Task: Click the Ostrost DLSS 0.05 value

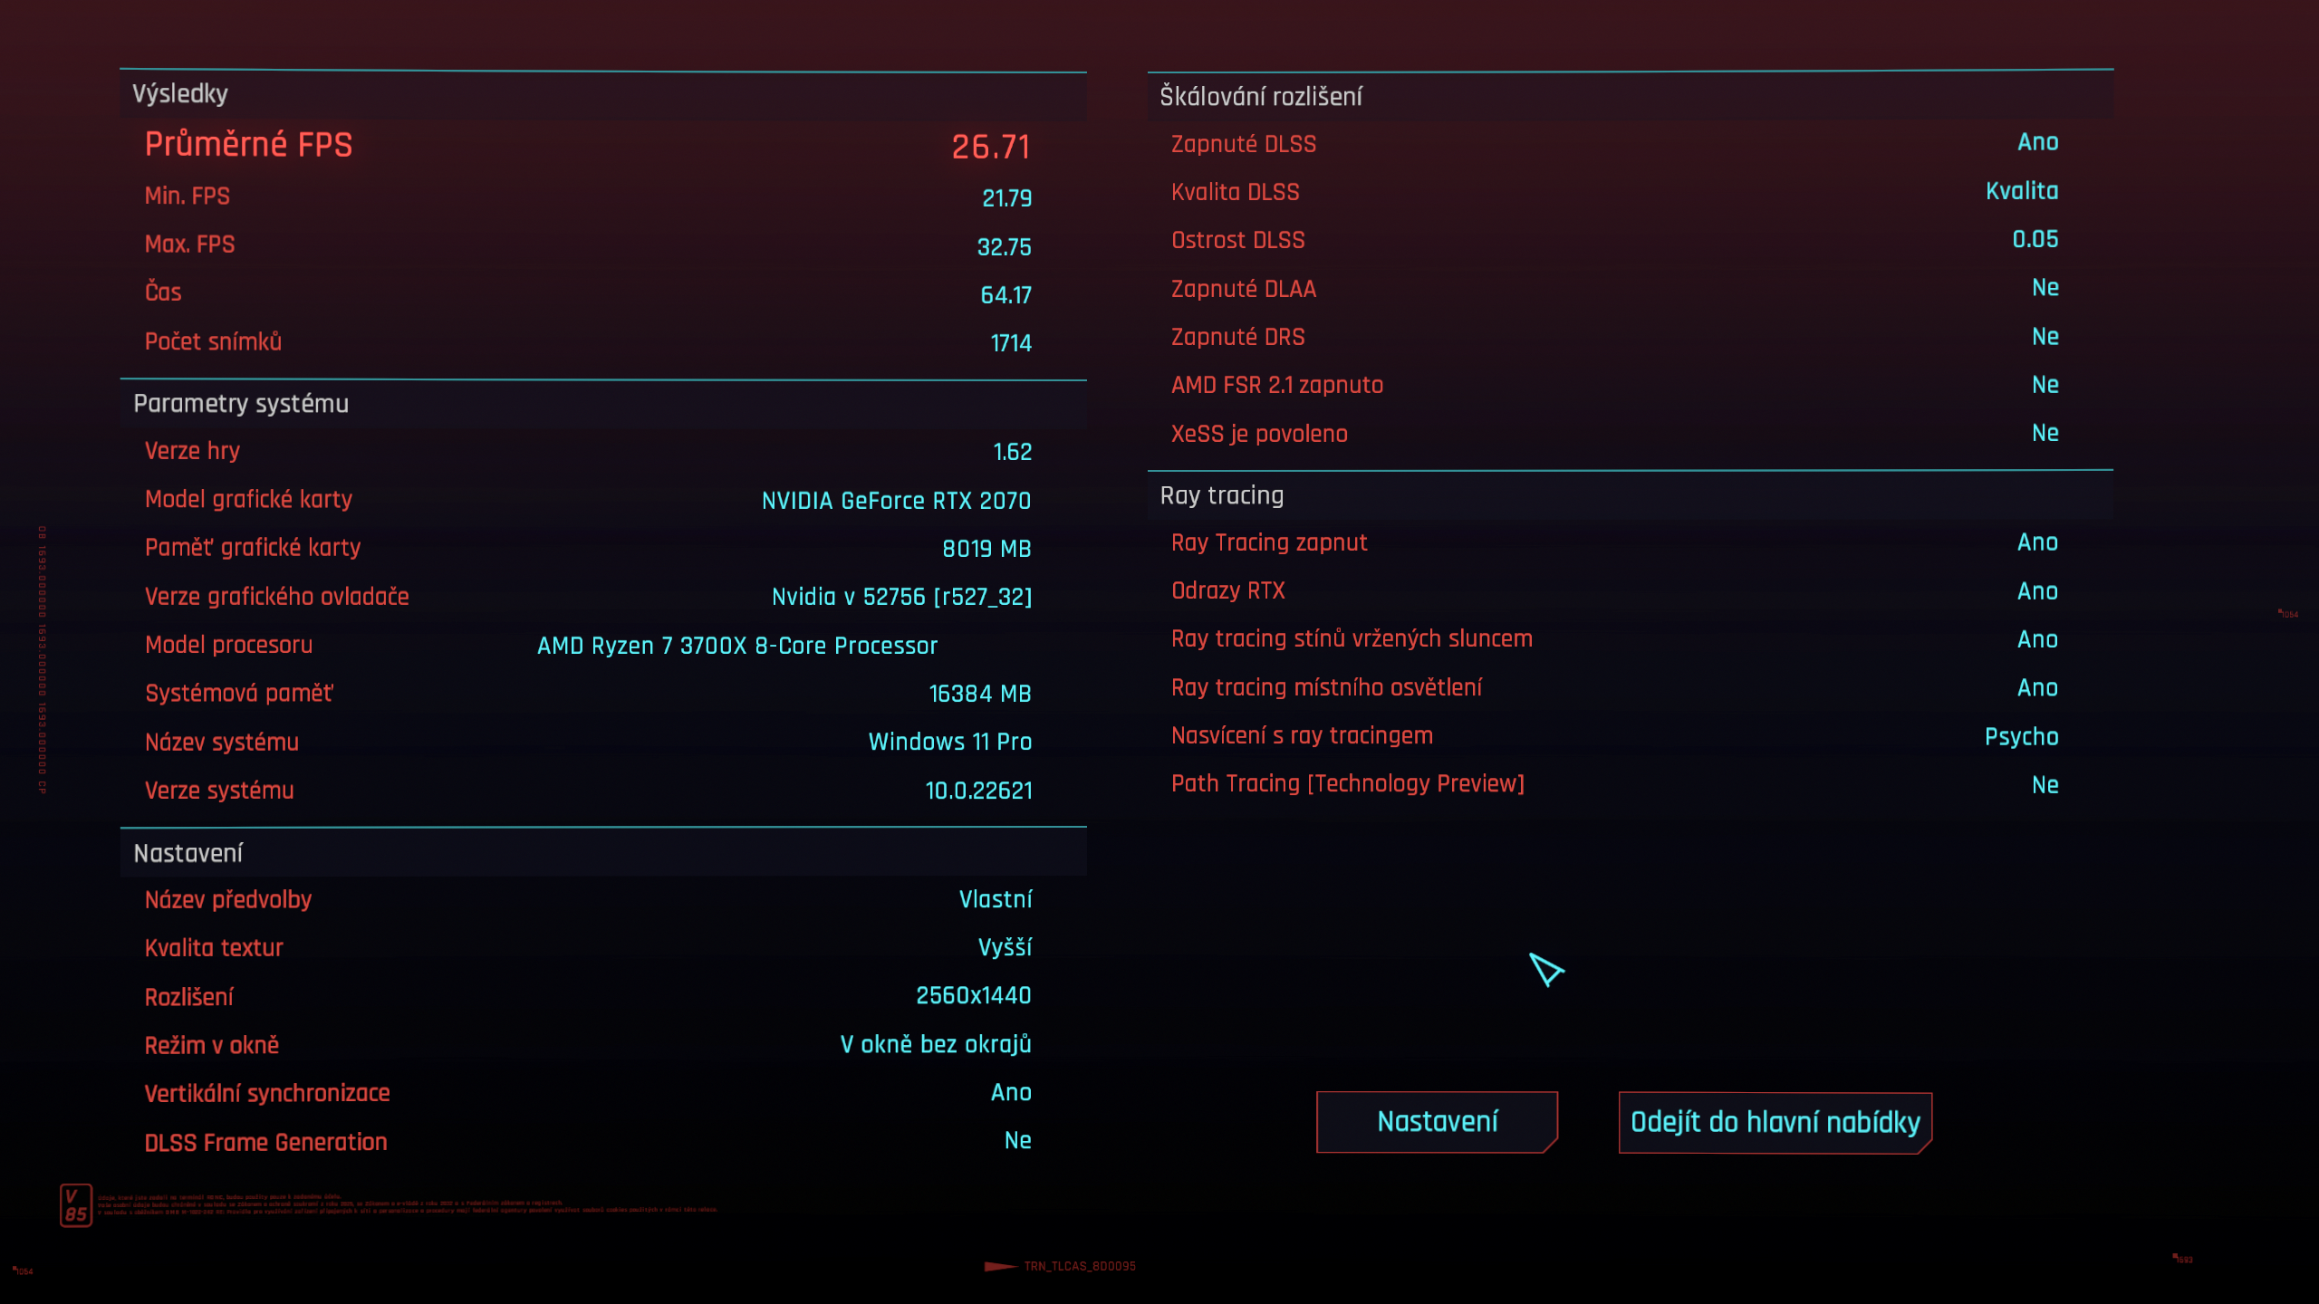Action: click(x=2035, y=239)
